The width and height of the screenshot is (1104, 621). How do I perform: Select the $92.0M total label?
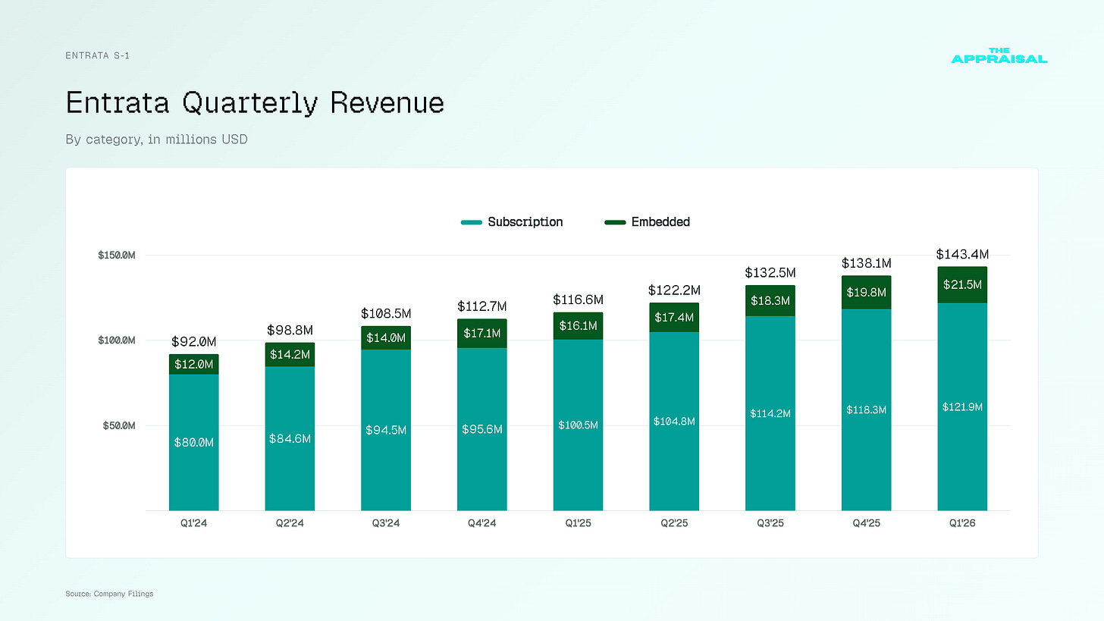194,342
